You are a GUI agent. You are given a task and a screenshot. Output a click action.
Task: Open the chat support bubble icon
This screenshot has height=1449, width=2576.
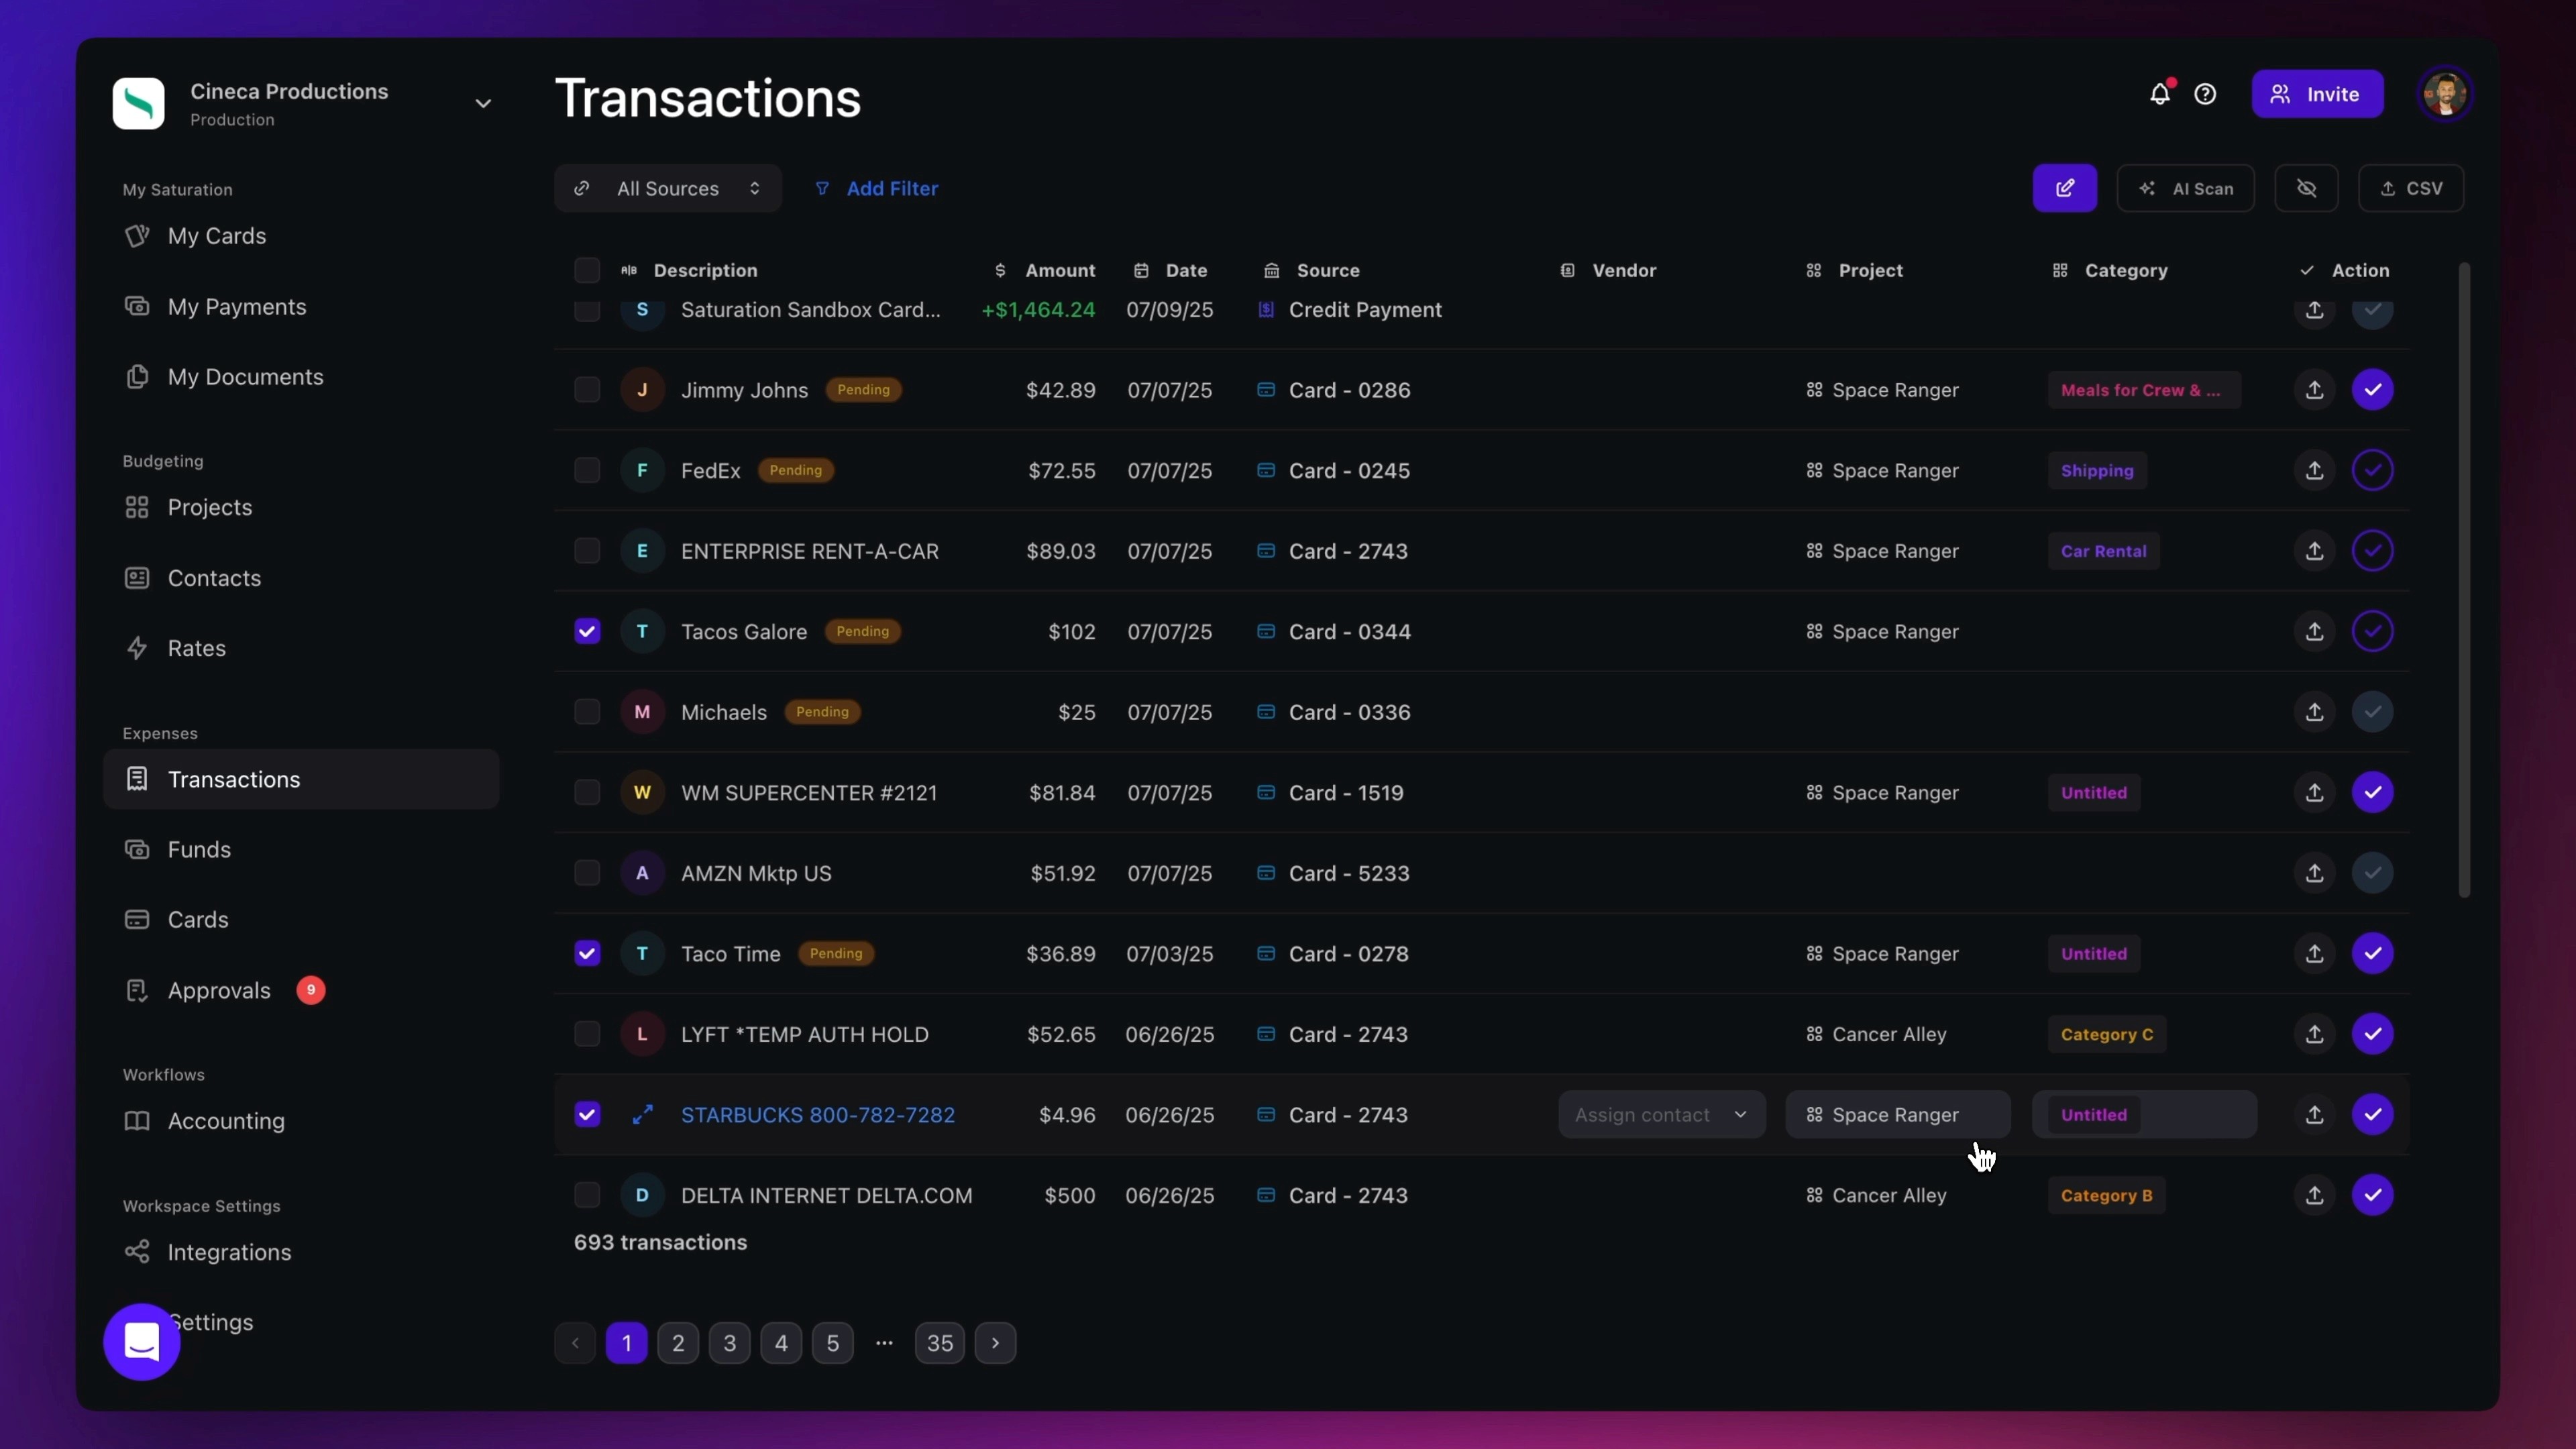(x=142, y=1341)
